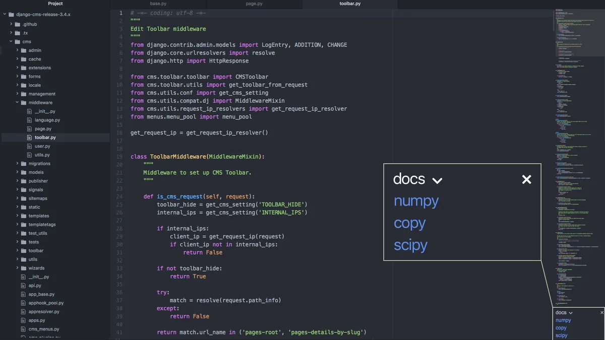Expand the management folder chevron
Image resolution: width=605 pixels, height=340 pixels.
click(17, 94)
